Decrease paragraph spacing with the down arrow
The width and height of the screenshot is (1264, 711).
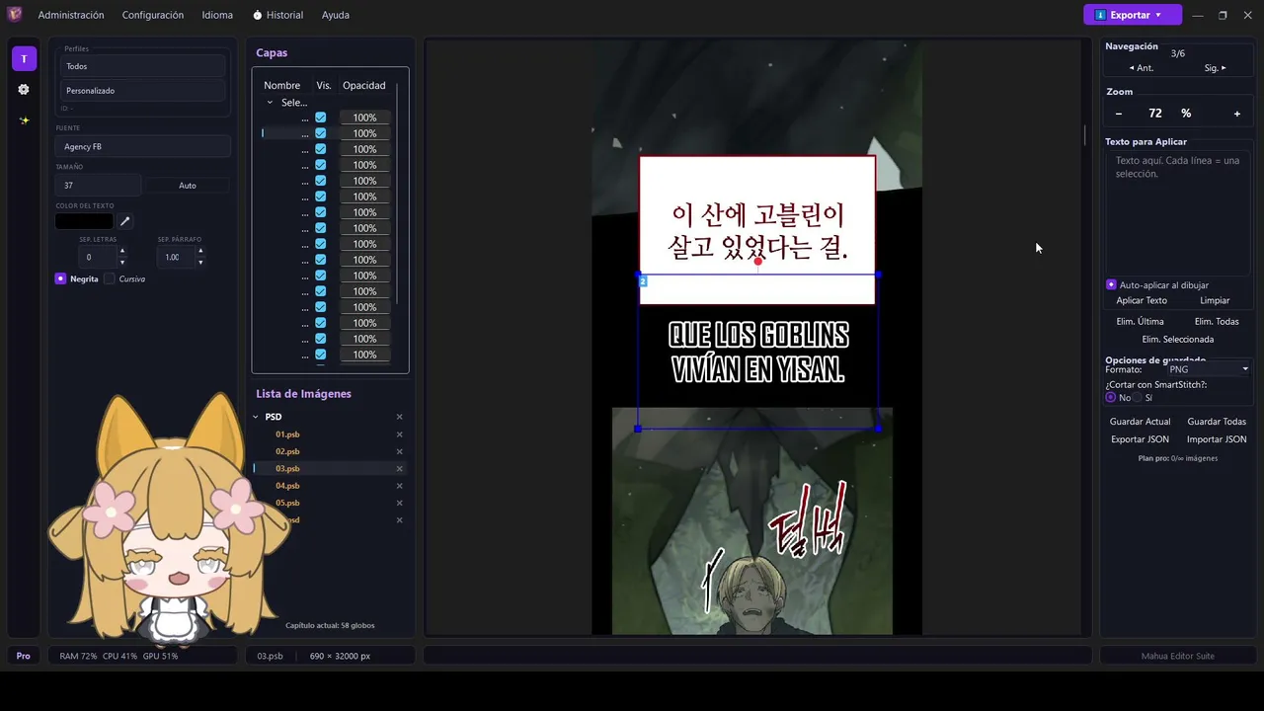[200, 263]
